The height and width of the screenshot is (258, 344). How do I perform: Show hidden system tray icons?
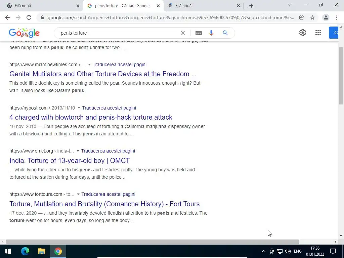pos(264,251)
